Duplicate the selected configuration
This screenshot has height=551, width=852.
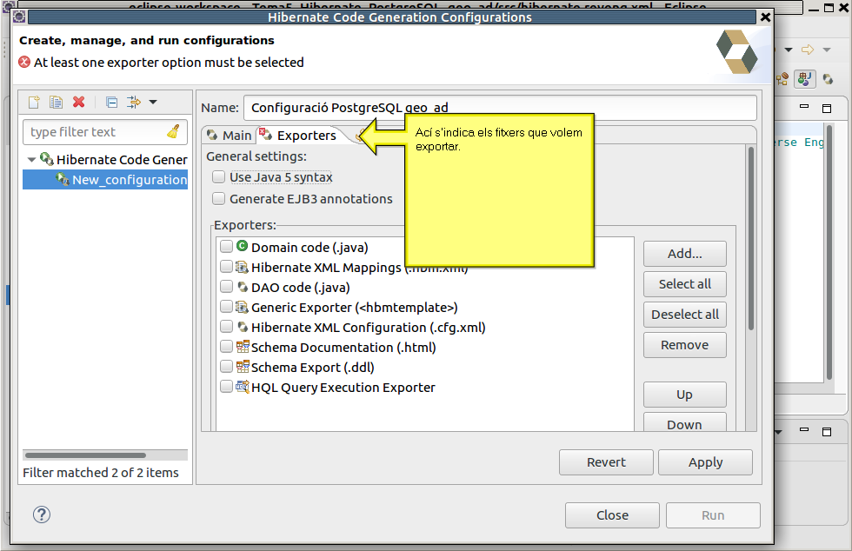click(56, 103)
